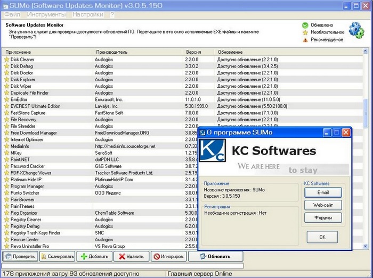Click the Обновить button
The height and width of the screenshot is (278, 373).
(x=212, y=256)
